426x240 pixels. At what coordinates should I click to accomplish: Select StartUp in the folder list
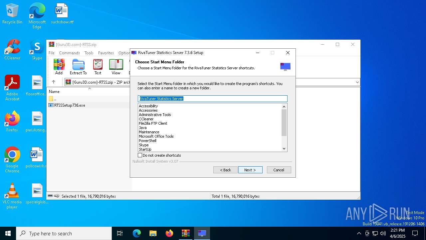[145, 149]
